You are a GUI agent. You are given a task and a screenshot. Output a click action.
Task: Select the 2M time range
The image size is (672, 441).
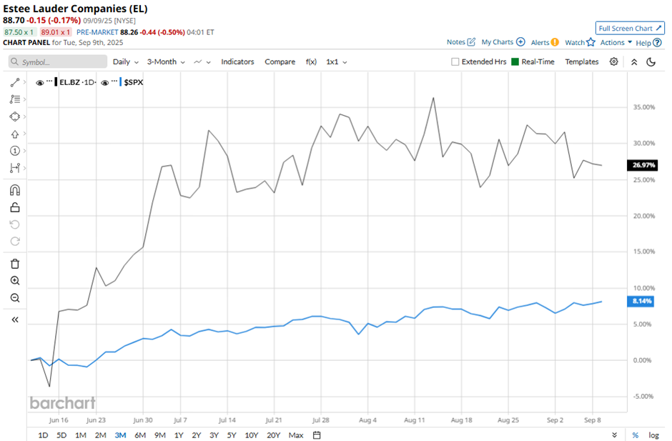point(100,435)
